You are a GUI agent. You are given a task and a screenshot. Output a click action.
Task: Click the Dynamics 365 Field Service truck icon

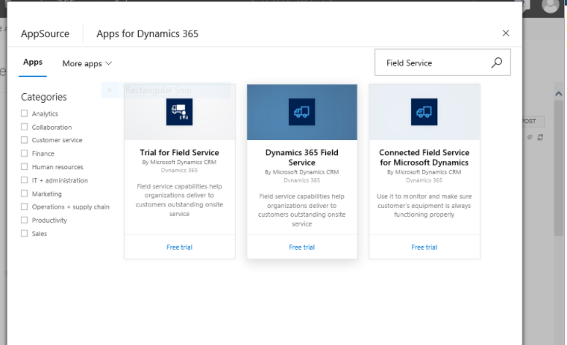301,112
